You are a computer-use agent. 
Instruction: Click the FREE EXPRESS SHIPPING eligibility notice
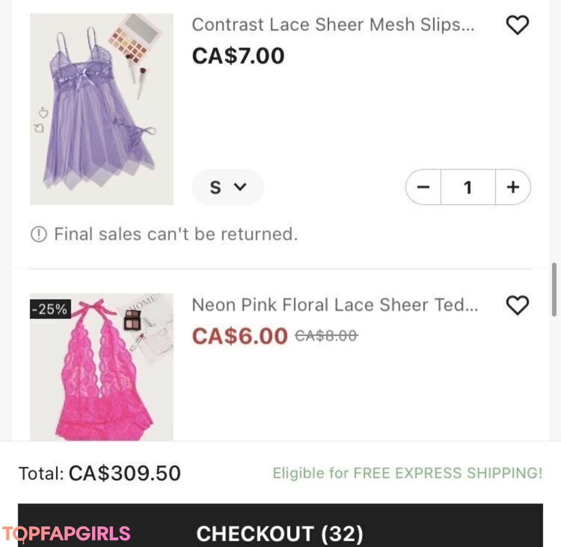(407, 473)
